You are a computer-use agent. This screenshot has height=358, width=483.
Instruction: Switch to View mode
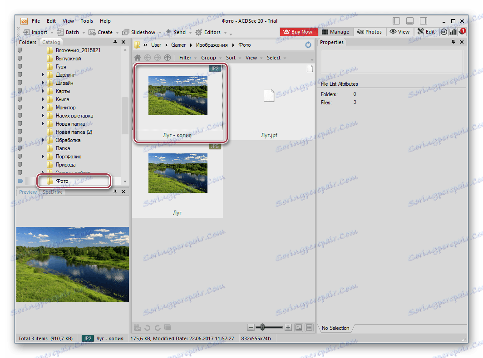click(399, 32)
